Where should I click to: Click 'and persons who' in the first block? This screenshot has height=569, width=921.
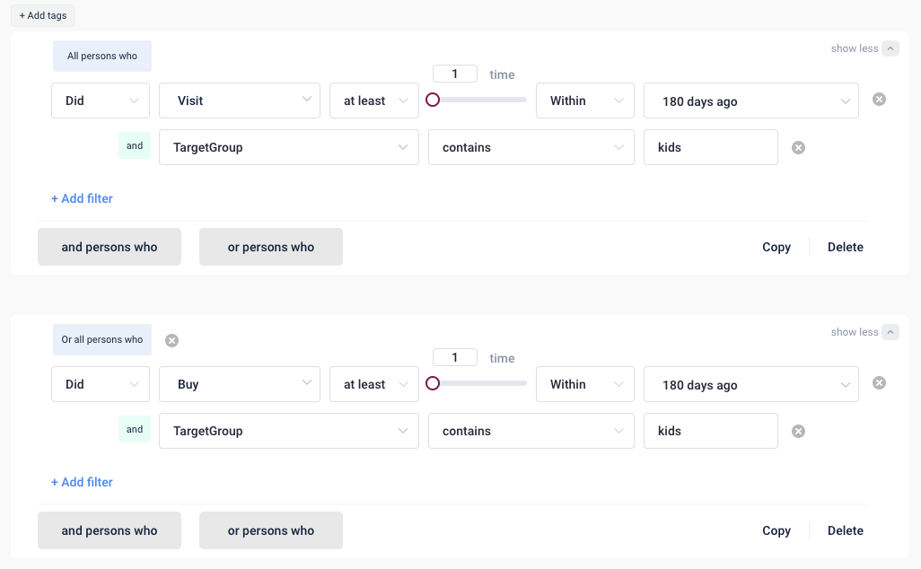tap(110, 247)
